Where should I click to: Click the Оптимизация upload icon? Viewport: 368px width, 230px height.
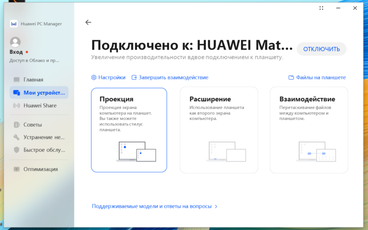17,169
